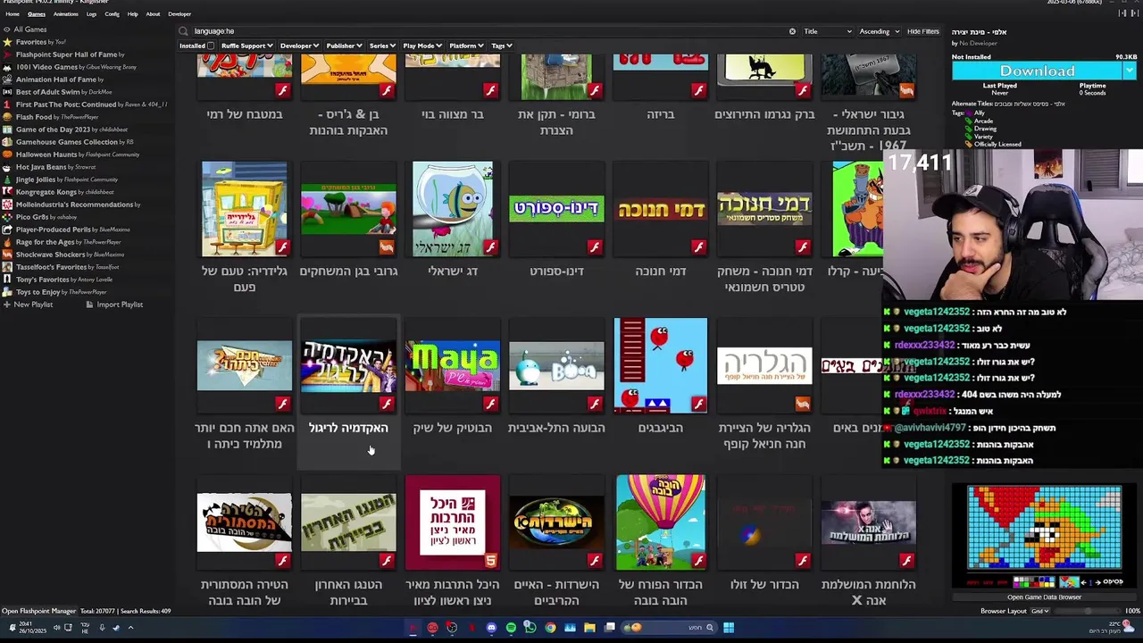
Task: Open the Logs tab
Action: pyautogui.click(x=91, y=14)
